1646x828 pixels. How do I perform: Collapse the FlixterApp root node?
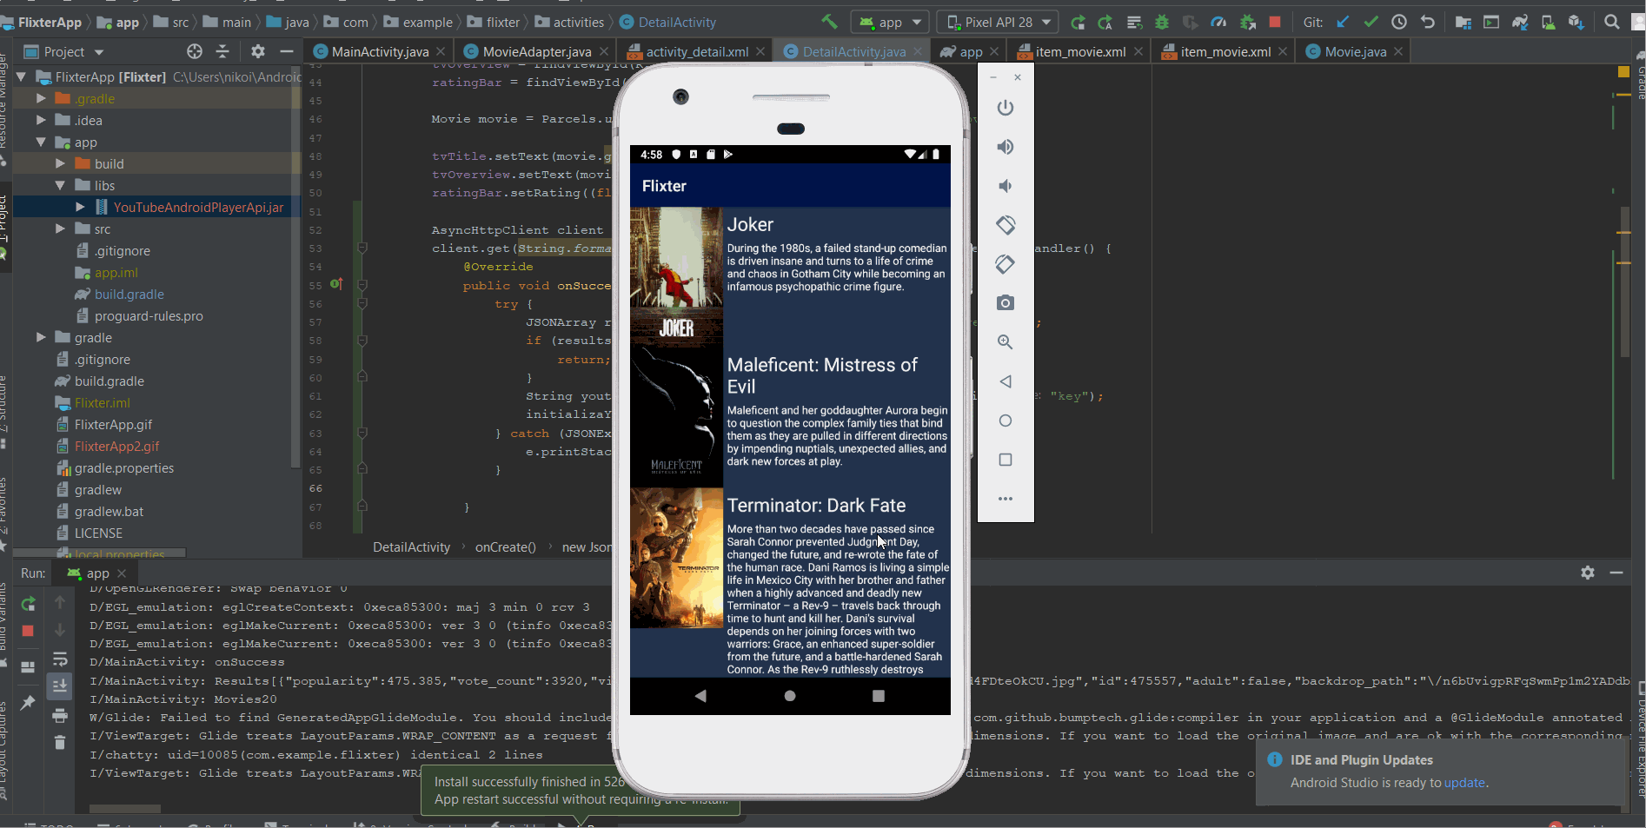tap(21, 77)
